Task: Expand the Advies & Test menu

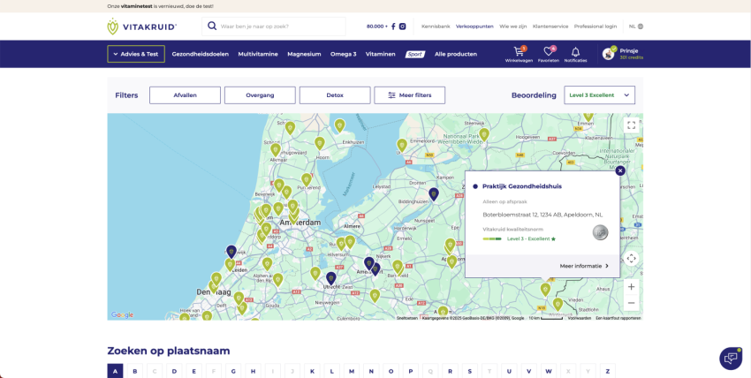Action: coord(136,54)
